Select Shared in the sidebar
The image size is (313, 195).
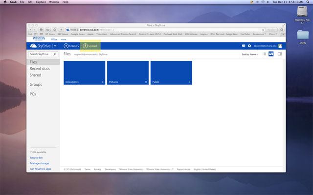35,75
